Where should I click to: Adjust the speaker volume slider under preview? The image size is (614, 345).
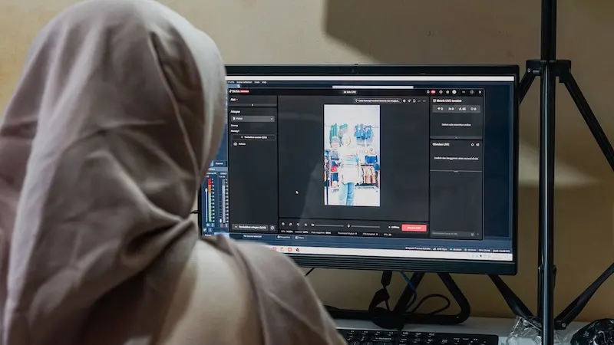(x=329, y=225)
